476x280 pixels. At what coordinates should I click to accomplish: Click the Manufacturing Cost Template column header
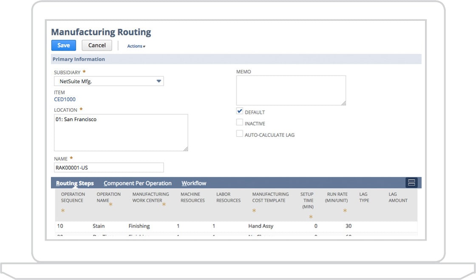(x=270, y=197)
